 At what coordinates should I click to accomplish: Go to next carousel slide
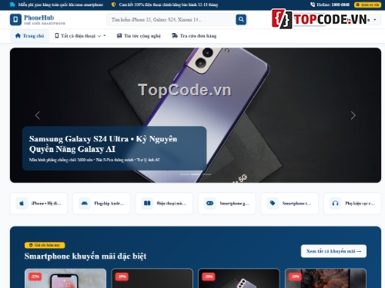[353, 115]
